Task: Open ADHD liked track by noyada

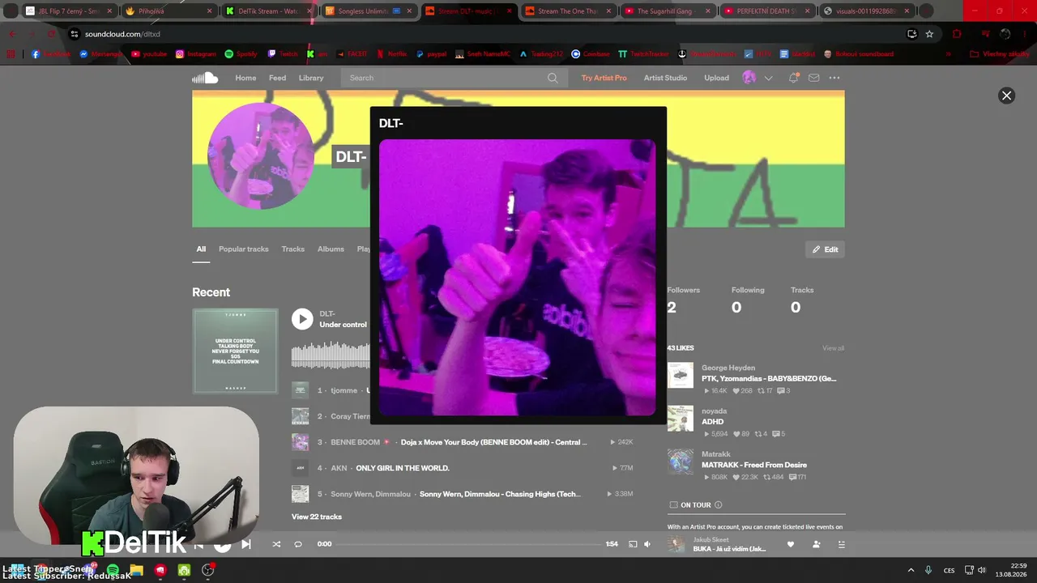Action: point(713,422)
